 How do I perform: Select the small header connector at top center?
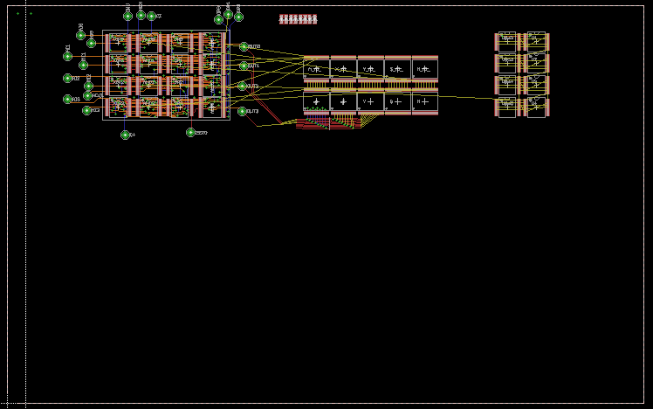298,18
